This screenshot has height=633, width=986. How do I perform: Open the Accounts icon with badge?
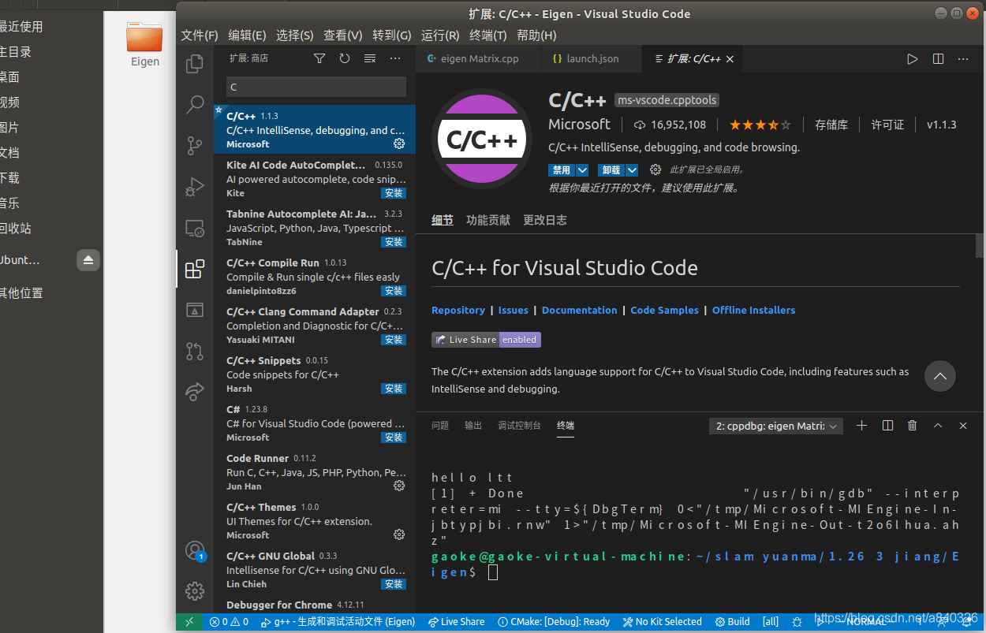point(194,550)
